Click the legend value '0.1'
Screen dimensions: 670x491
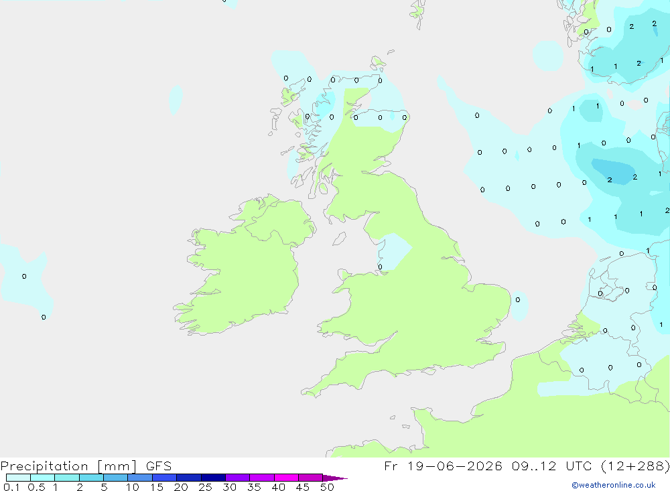coord(11,487)
